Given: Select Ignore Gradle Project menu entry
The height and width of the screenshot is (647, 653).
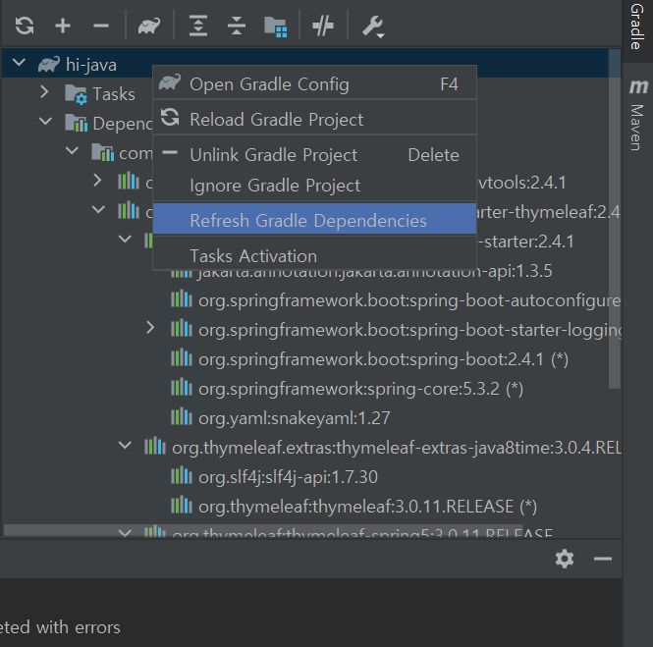Looking at the screenshot, I should pos(314,186).
